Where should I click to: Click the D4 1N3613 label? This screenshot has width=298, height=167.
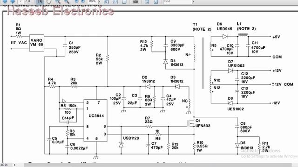coord(177,63)
